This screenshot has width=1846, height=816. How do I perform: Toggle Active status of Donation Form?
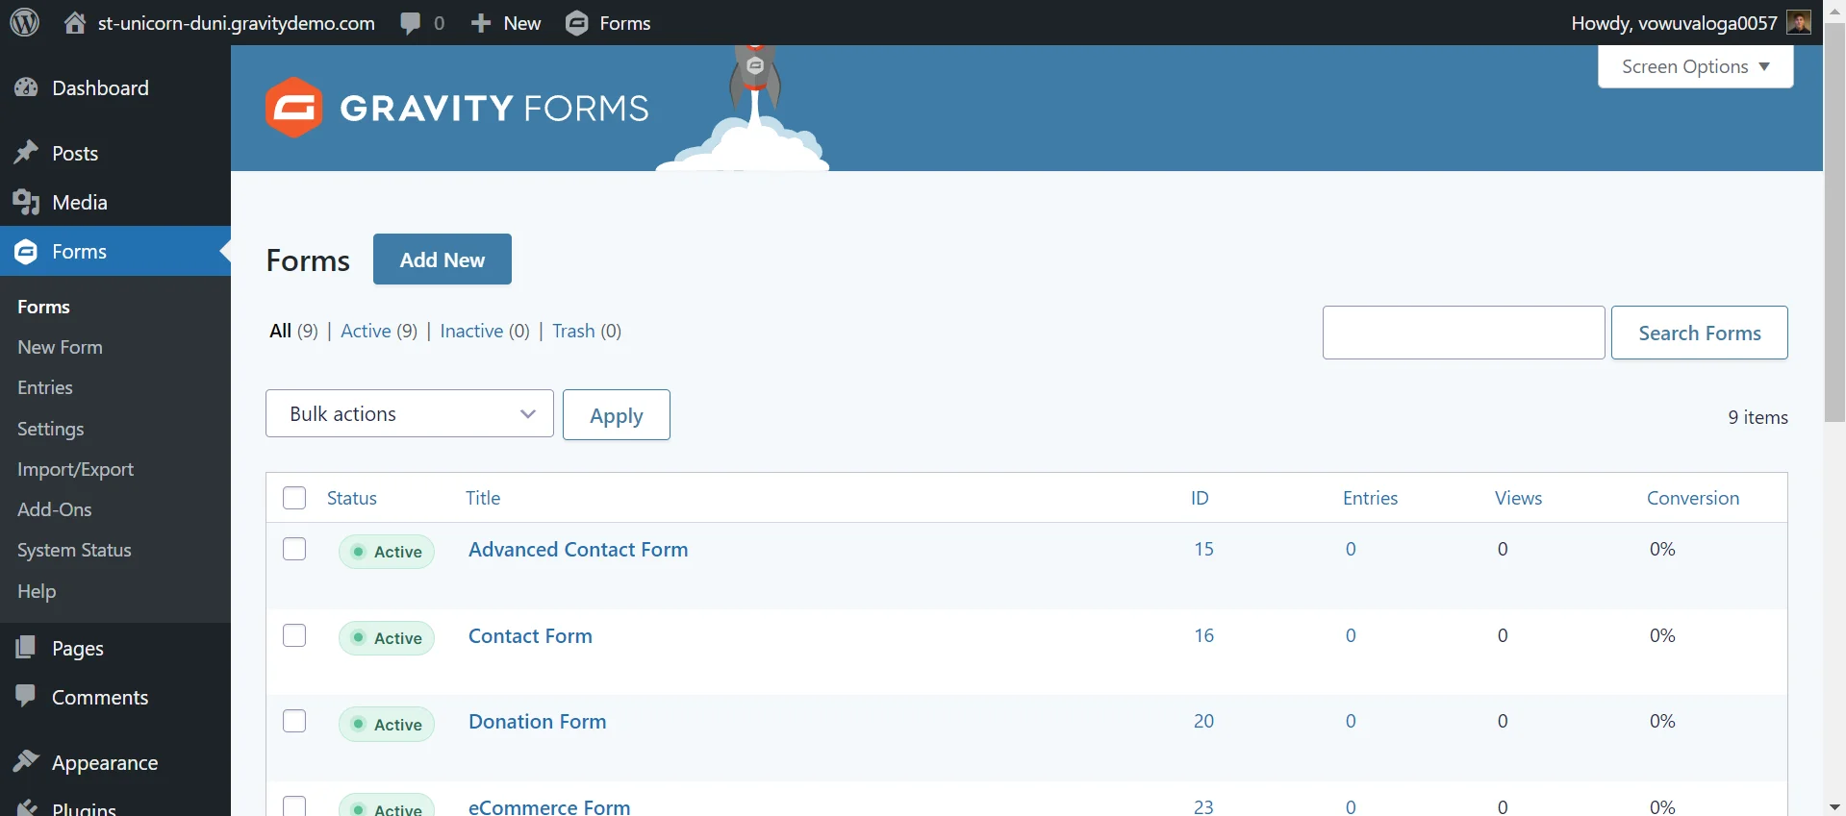[387, 724]
